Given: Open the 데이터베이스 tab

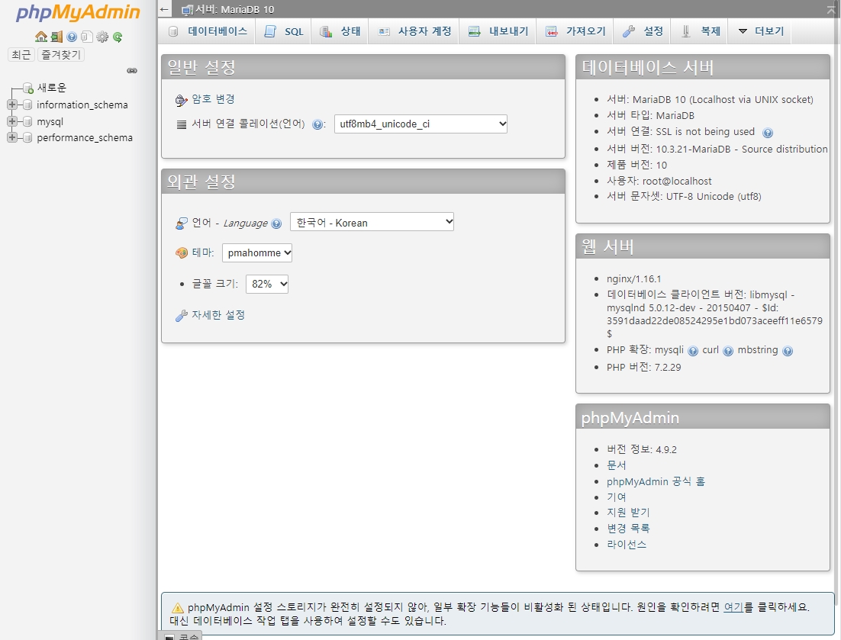Looking at the screenshot, I should pos(208,31).
